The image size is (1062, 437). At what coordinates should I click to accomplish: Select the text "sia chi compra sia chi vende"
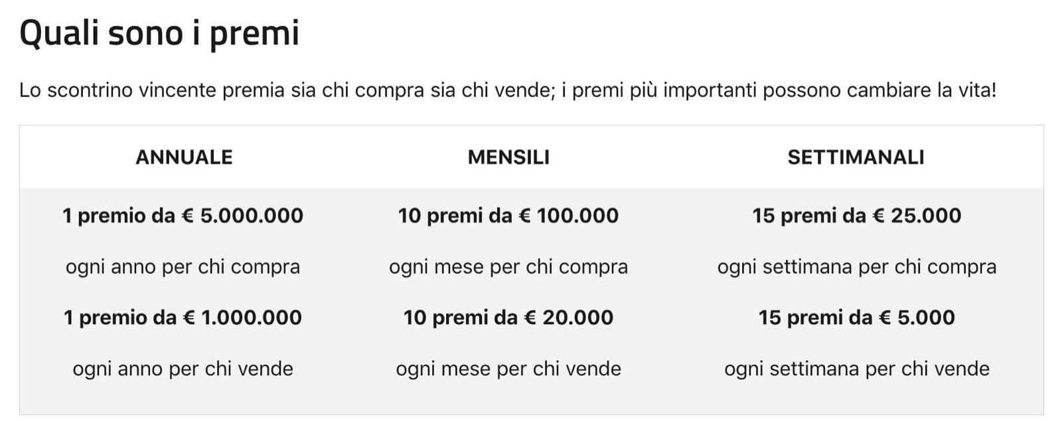(x=421, y=90)
